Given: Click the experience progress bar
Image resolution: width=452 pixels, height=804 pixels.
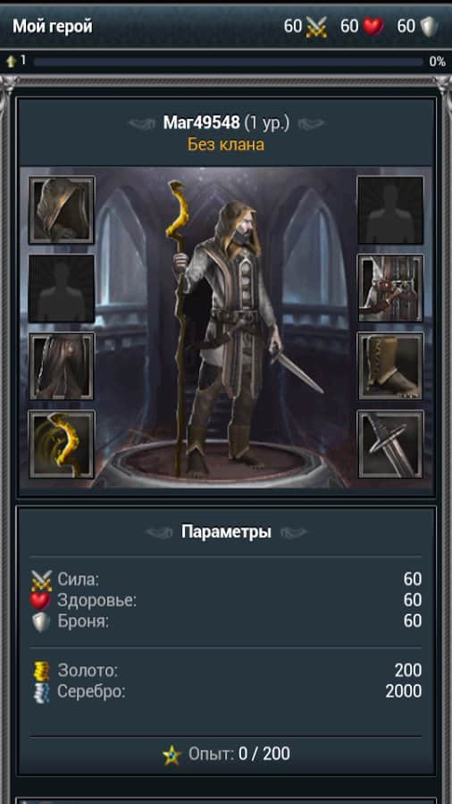Looking at the screenshot, I should (228, 62).
